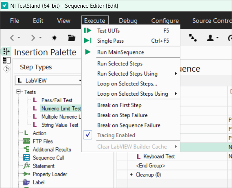The image size is (232, 188).
Task: Open the Source Control menu
Action: coord(212,21)
